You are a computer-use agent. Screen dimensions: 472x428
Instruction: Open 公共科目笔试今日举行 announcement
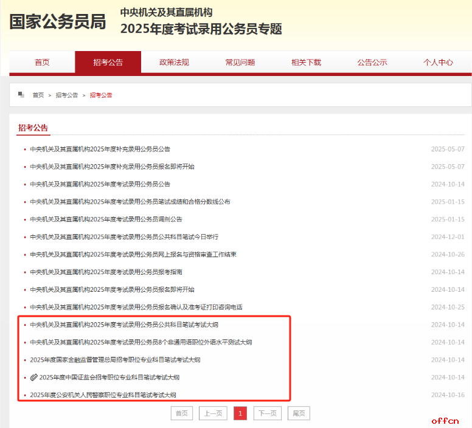click(124, 236)
